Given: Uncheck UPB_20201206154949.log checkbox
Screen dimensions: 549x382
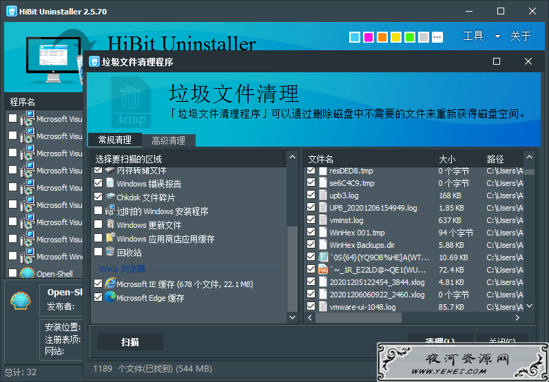Looking at the screenshot, I should [x=311, y=207].
